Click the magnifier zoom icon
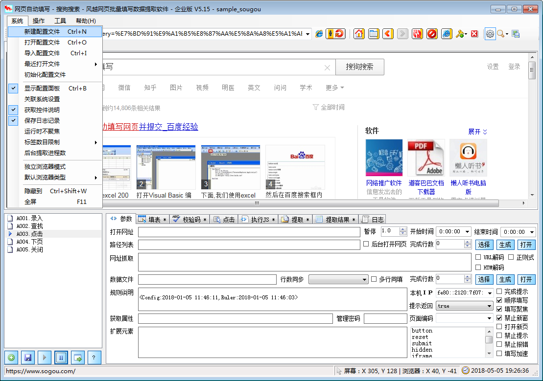The image size is (543, 381). [x=500, y=34]
